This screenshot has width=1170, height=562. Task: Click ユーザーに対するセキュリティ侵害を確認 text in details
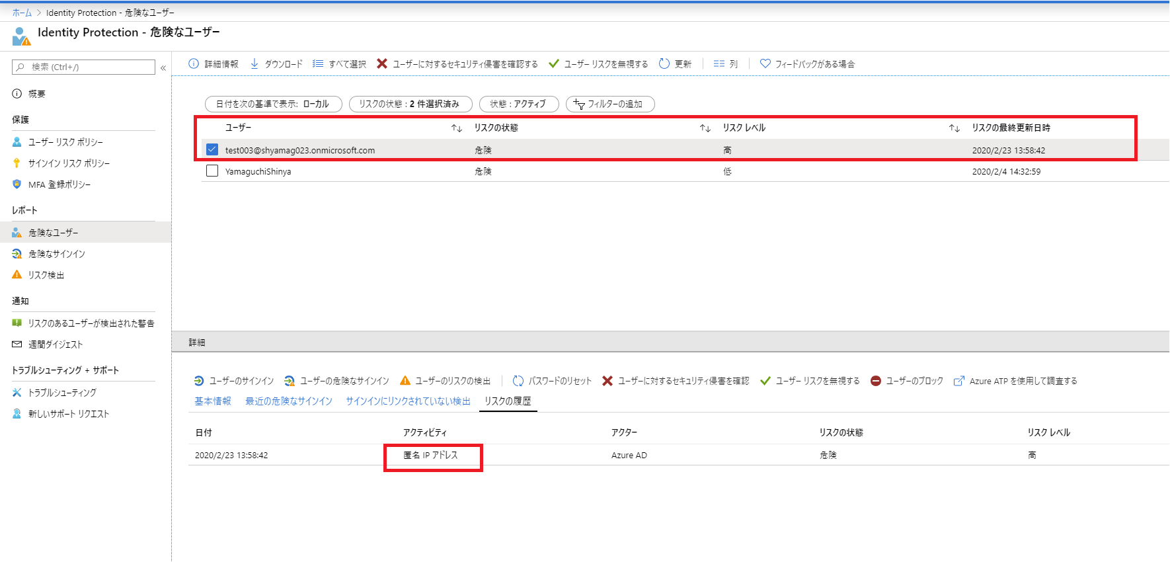683,381
